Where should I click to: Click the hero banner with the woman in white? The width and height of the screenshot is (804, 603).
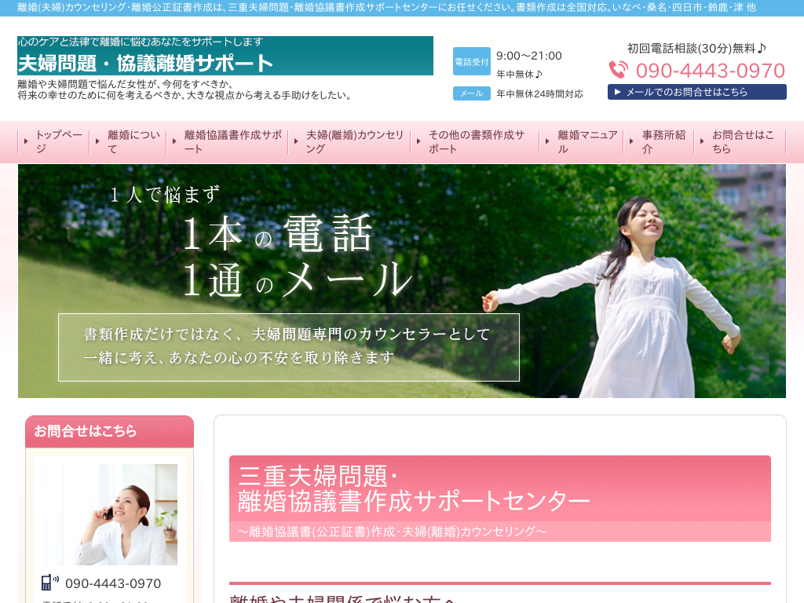[402, 281]
